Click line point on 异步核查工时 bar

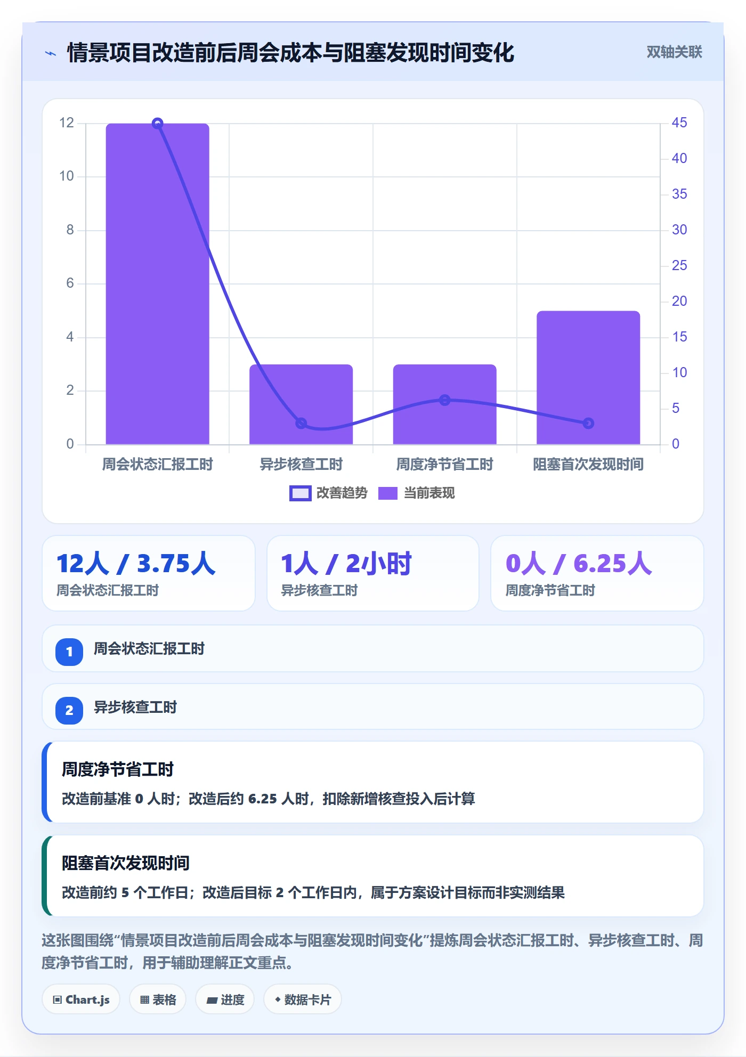301,423
